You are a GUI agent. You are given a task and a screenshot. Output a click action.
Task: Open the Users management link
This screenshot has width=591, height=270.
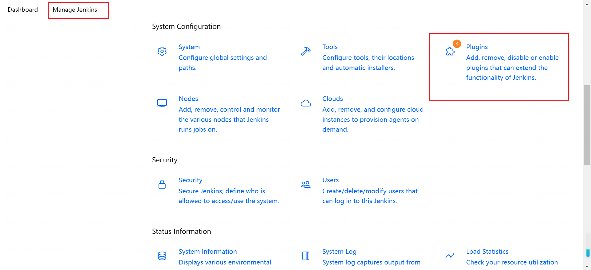click(x=330, y=180)
